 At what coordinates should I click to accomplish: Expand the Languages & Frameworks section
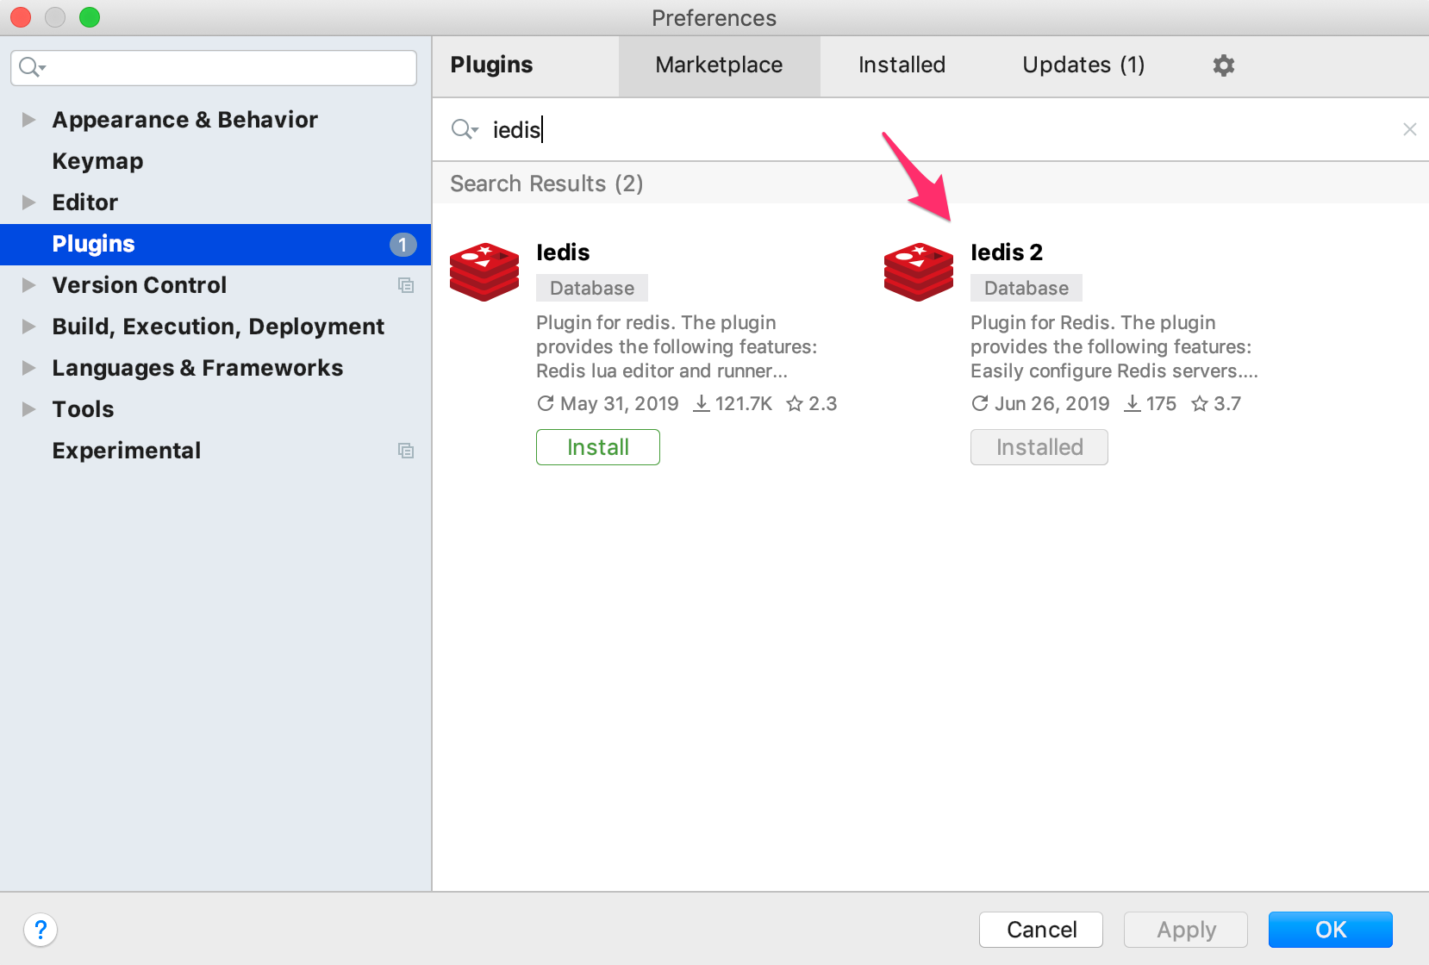[x=28, y=368]
